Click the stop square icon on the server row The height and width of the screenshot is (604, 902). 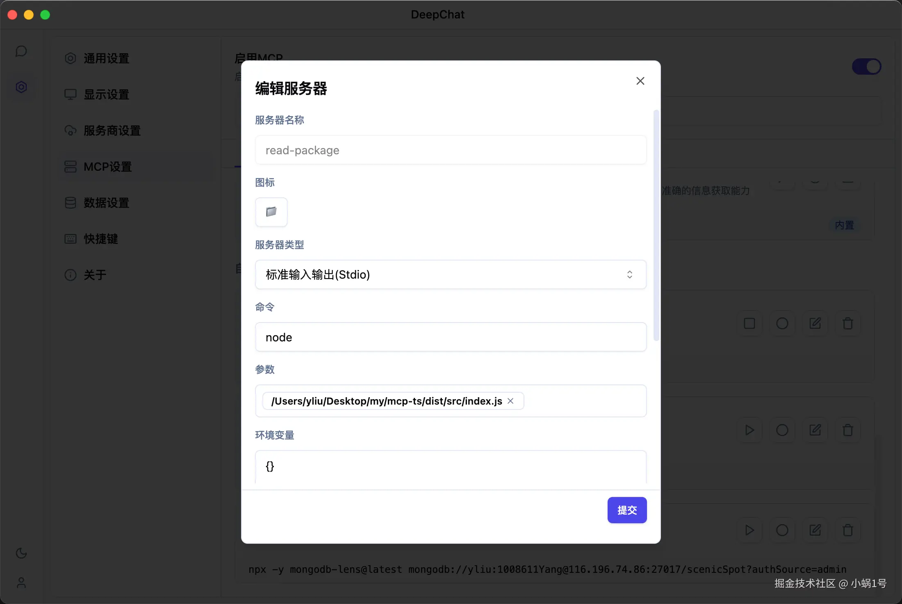pos(749,323)
